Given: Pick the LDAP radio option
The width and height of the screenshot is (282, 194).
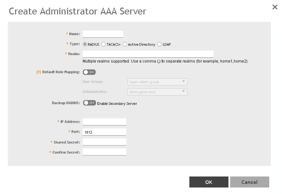Looking at the screenshot, I should click(159, 44).
